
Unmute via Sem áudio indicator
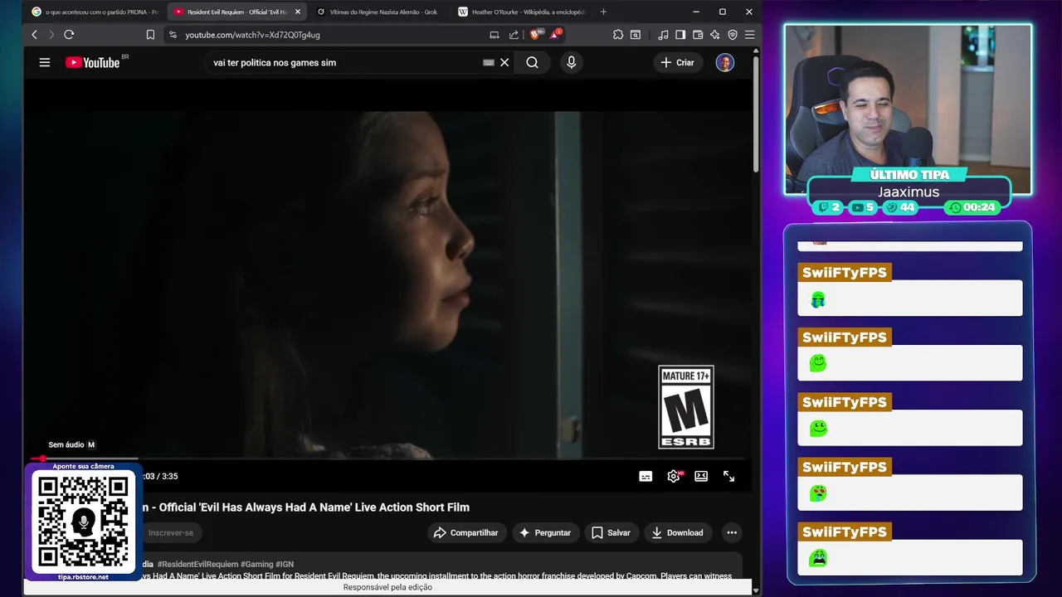(x=71, y=444)
